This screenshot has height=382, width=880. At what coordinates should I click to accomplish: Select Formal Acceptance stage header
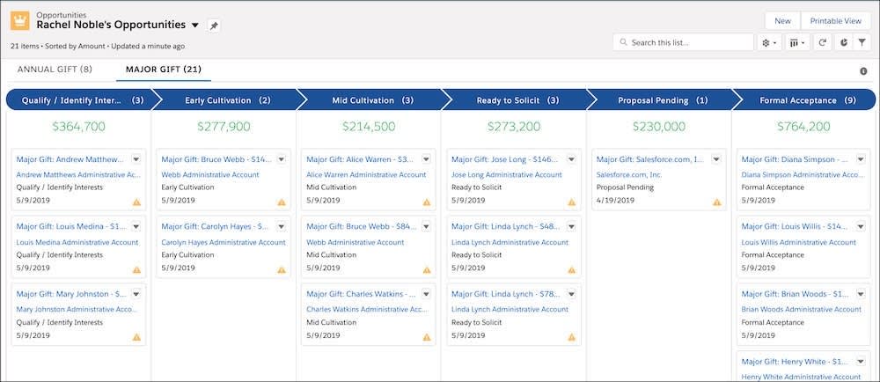coord(807,100)
